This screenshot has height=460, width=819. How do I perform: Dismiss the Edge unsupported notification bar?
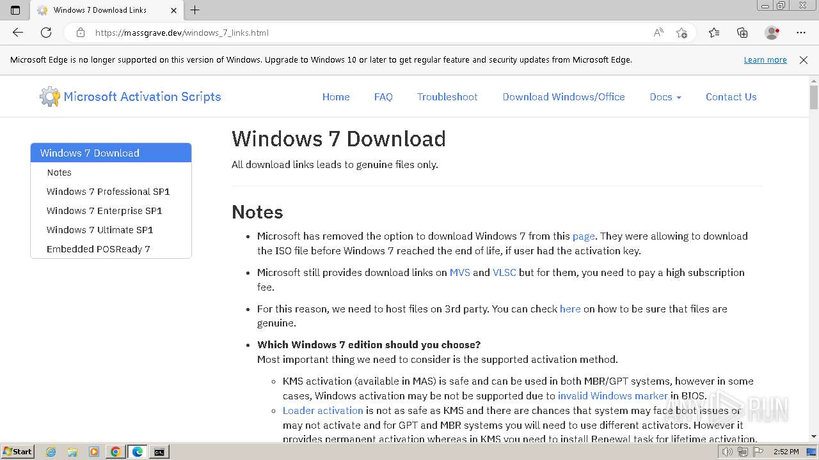pyautogui.click(x=804, y=60)
